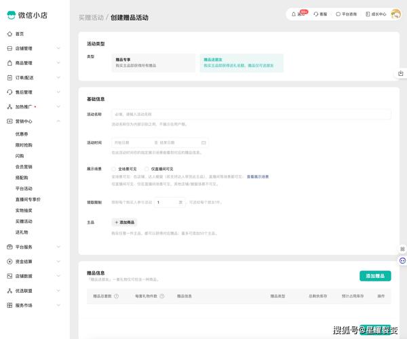Open 实物抽奖 in the sidebar submenu
Screen dimensions: 407x339
tap(24, 210)
